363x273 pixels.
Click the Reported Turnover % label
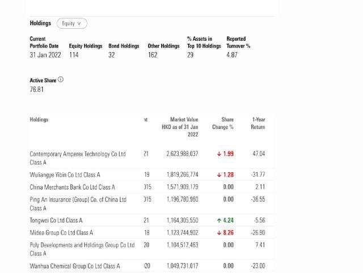pos(238,42)
